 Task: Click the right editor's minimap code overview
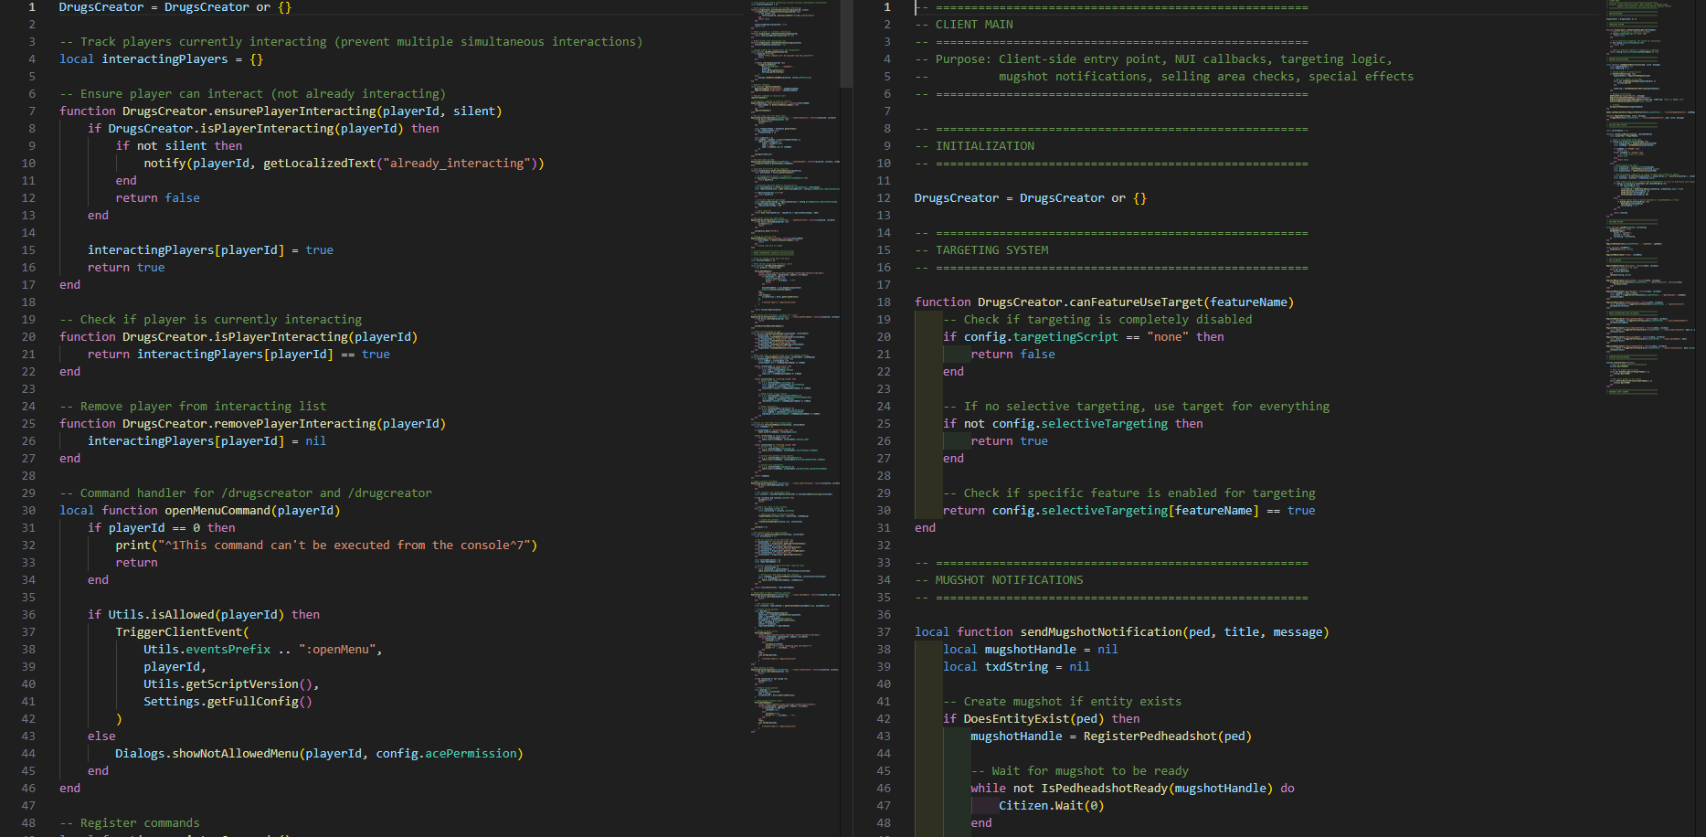(1649, 197)
